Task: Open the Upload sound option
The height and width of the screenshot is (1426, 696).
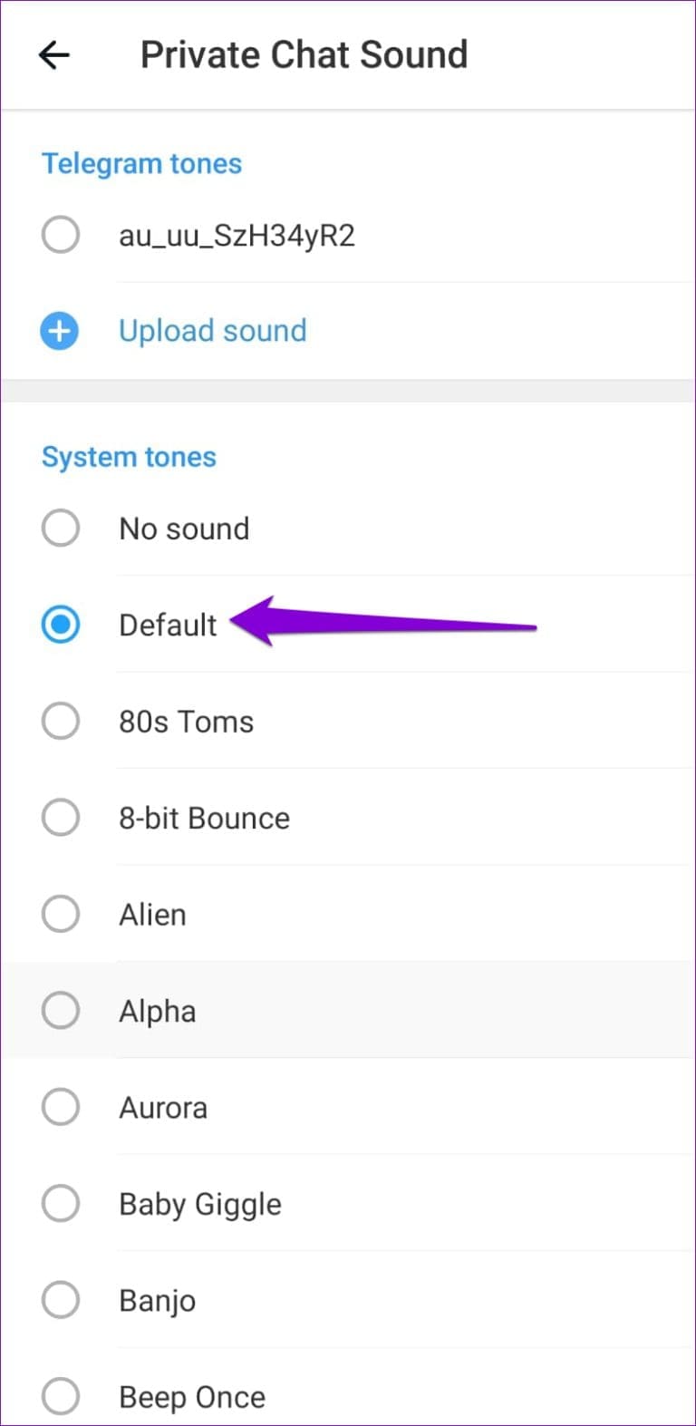Action: pos(212,330)
